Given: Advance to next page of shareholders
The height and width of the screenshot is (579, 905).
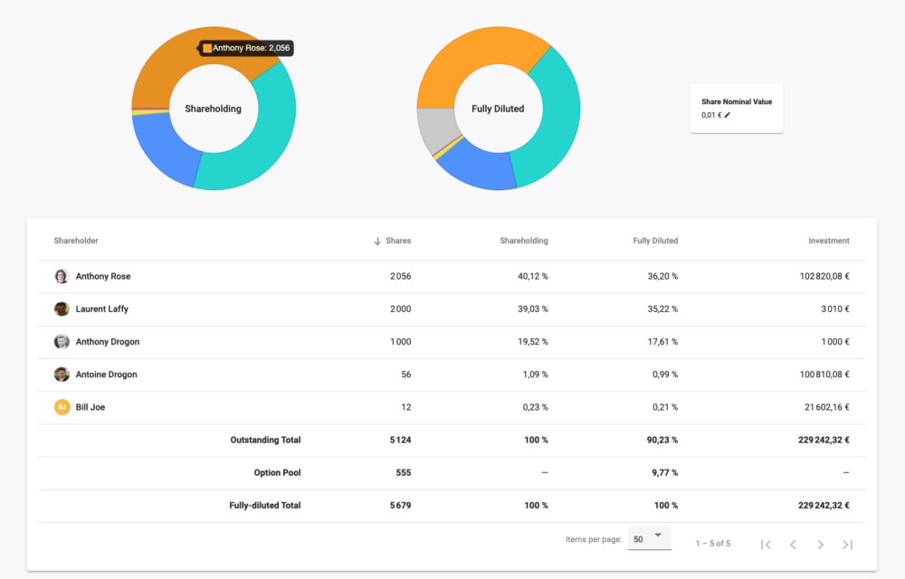Looking at the screenshot, I should click(x=821, y=544).
